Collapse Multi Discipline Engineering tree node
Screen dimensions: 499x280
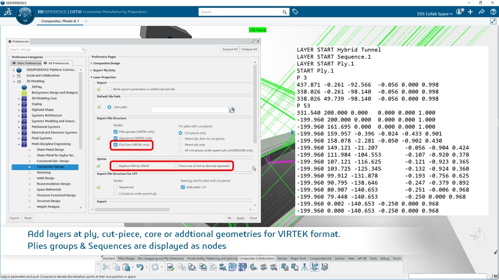click(19, 144)
